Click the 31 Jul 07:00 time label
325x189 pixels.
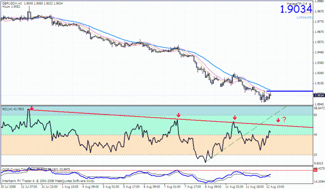(x=29, y=187)
